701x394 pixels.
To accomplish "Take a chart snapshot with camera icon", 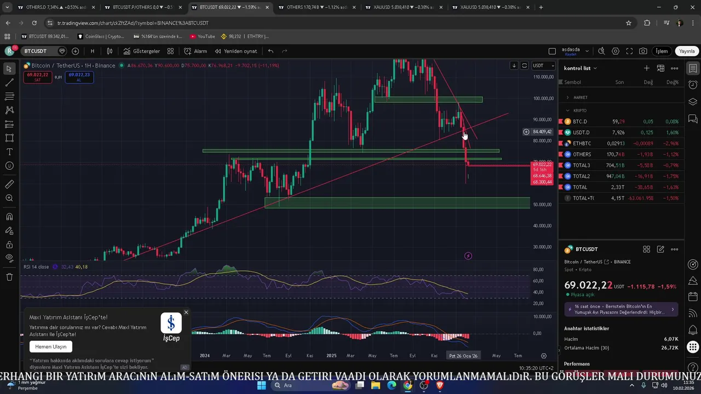I will point(643,51).
